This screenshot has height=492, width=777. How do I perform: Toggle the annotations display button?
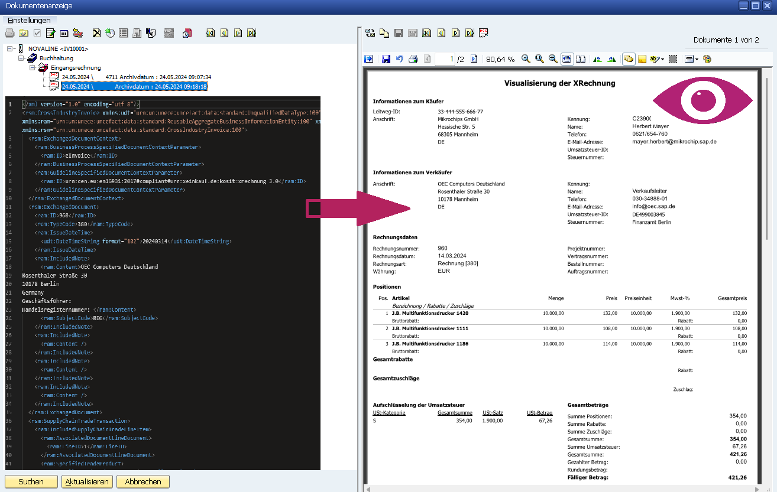[x=628, y=59]
